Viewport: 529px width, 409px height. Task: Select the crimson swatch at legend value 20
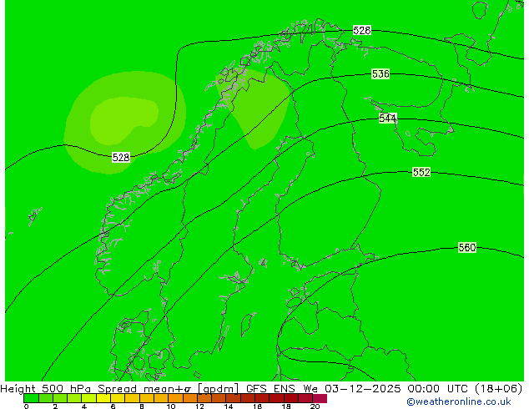pos(320,398)
